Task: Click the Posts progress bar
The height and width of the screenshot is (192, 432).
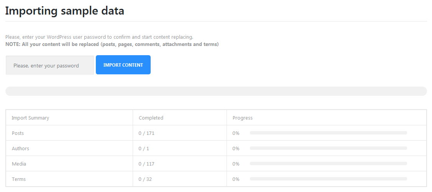Action: click(x=328, y=133)
